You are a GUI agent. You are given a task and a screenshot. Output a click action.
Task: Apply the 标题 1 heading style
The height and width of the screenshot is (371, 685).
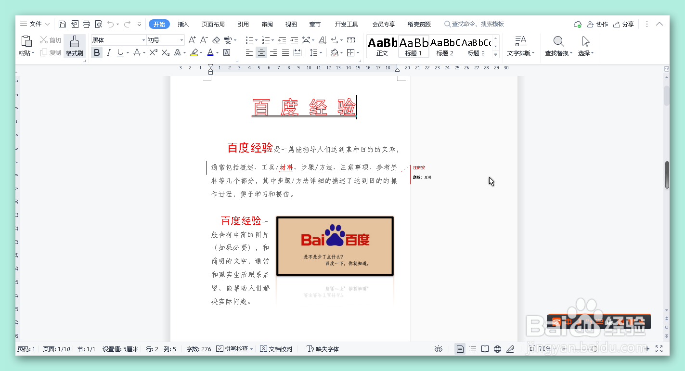414,46
